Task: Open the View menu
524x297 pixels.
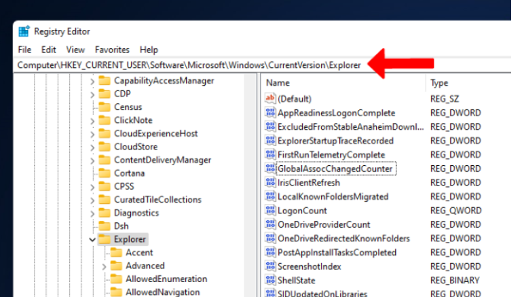Action: click(x=75, y=50)
